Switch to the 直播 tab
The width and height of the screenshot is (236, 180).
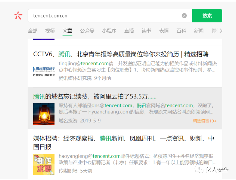coord(129,31)
